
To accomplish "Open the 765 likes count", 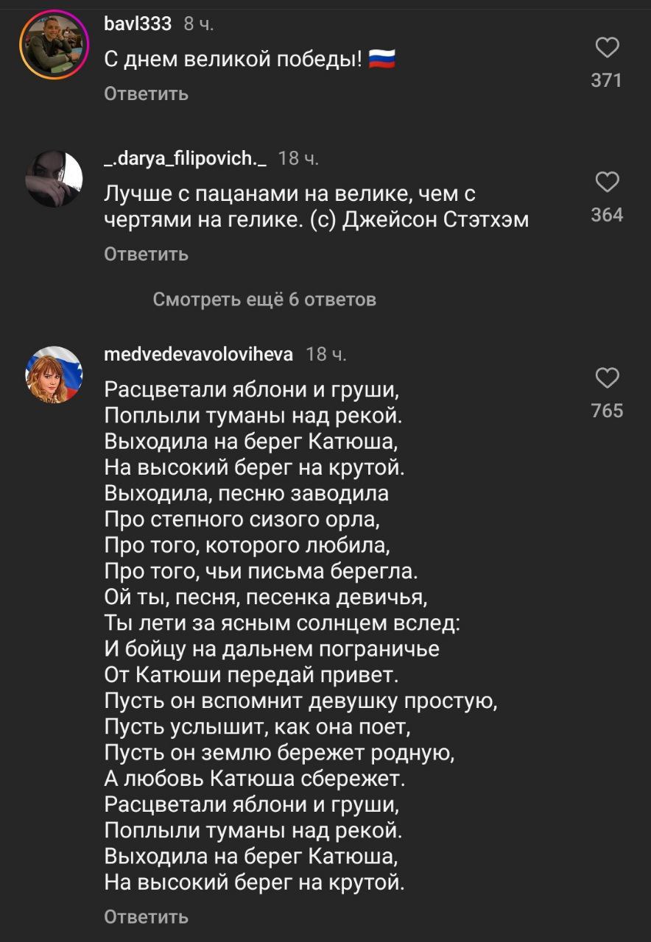I will coord(606,411).
